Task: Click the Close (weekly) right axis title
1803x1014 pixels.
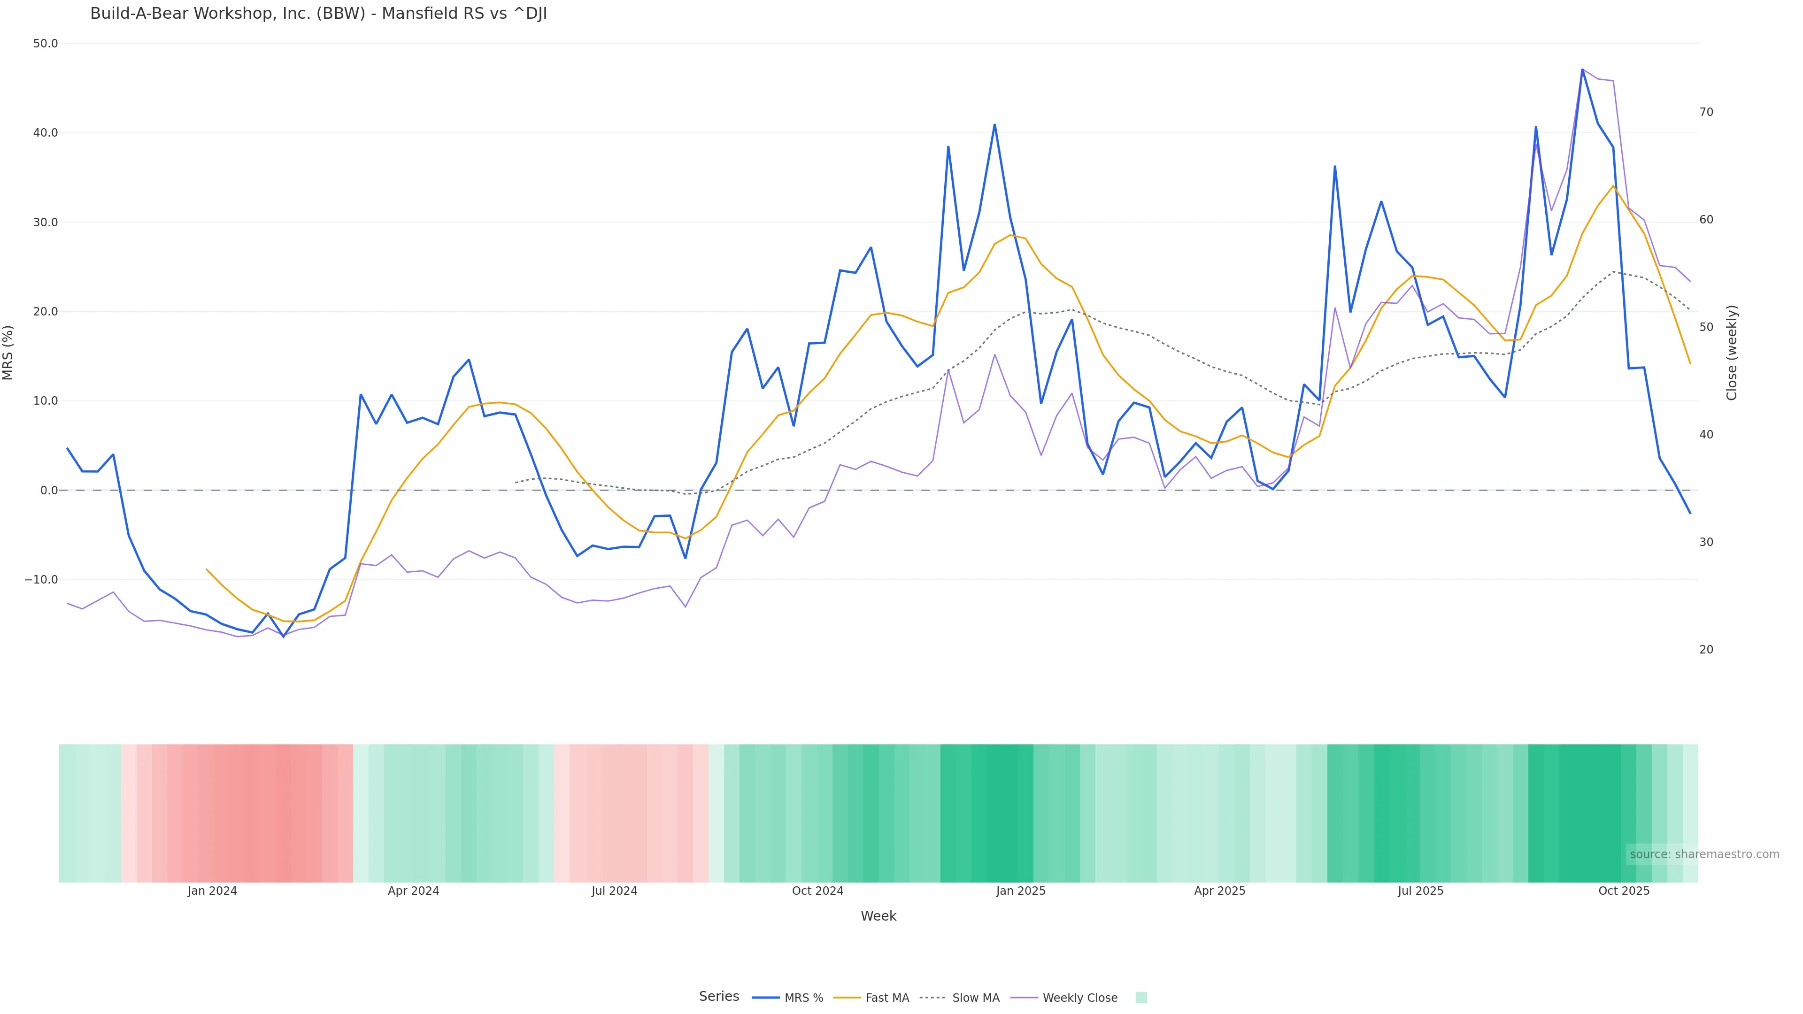Action: point(1732,353)
